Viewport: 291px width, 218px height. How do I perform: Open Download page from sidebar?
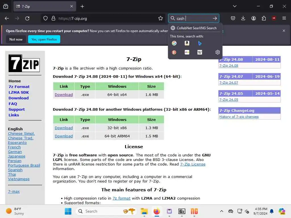coord(18,98)
